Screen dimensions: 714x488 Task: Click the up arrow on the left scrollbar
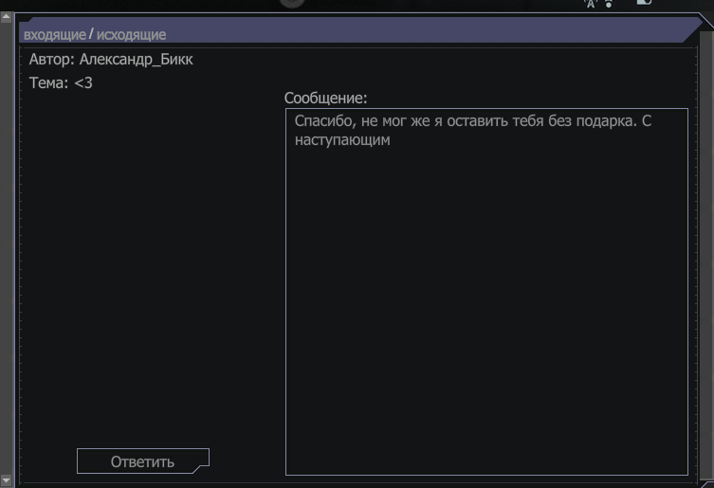pos(6,17)
